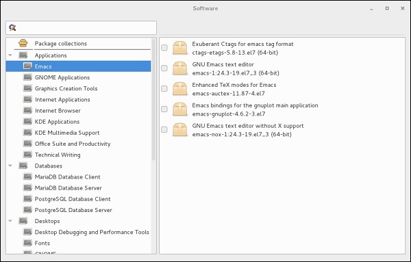411x262 pixels.
Task: Click the PostgreSQL Database Client icon
Action: pyautogui.click(x=27, y=198)
